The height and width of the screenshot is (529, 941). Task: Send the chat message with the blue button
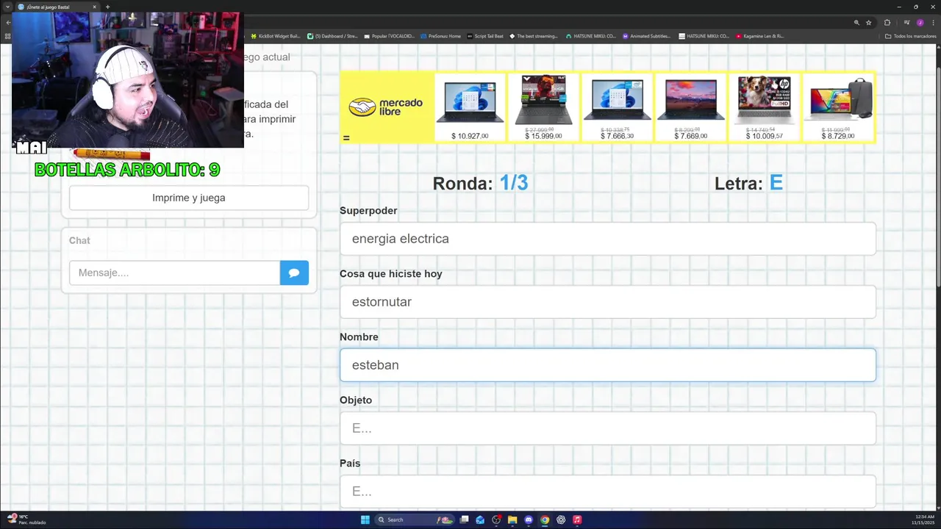coord(294,273)
